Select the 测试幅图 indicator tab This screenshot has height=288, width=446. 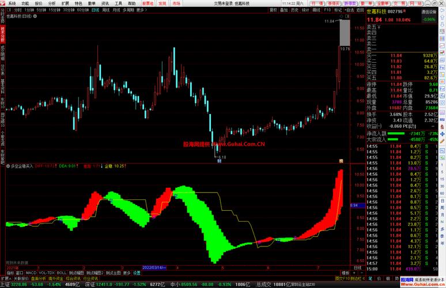[76, 273]
